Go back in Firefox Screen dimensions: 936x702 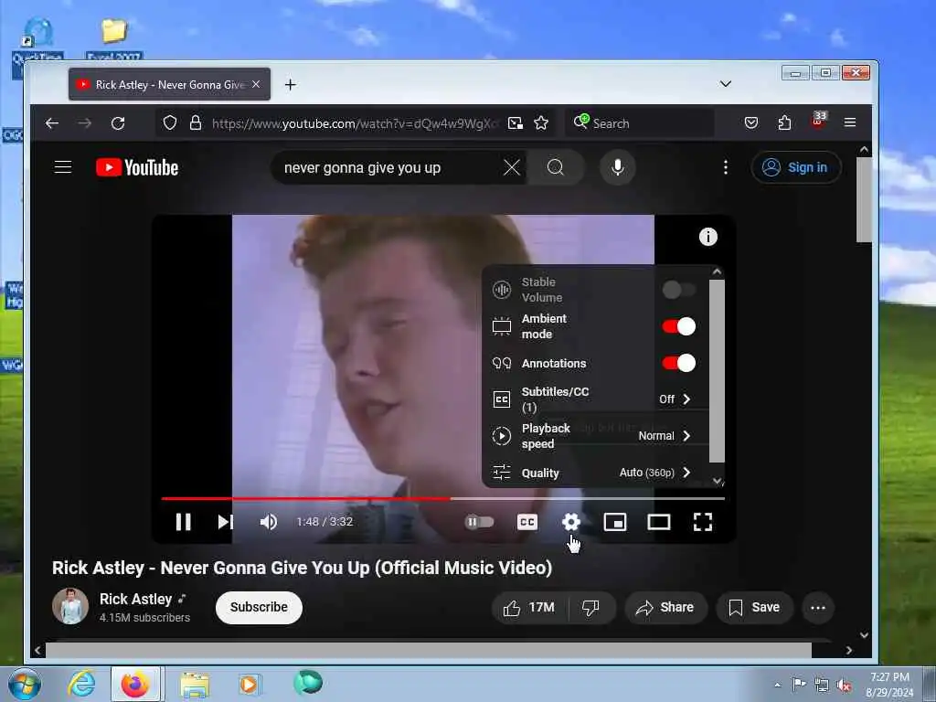click(x=52, y=123)
